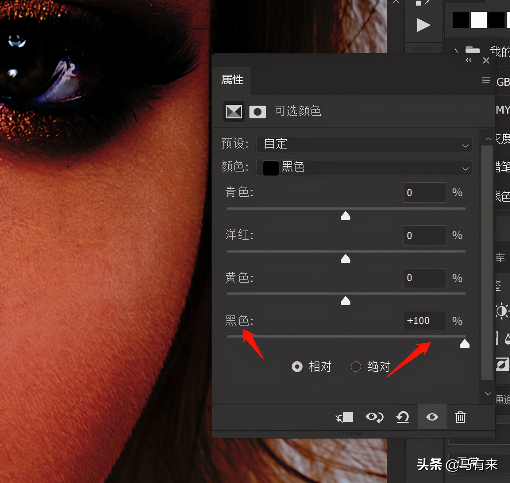The height and width of the screenshot is (483, 510).
Task: Delete the adjustment layer with the trash icon
Action: (460, 417)
